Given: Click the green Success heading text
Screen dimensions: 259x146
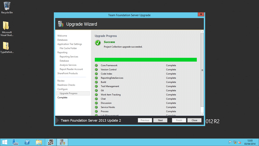Looking at the screenshot, I should tap(109, 42).
